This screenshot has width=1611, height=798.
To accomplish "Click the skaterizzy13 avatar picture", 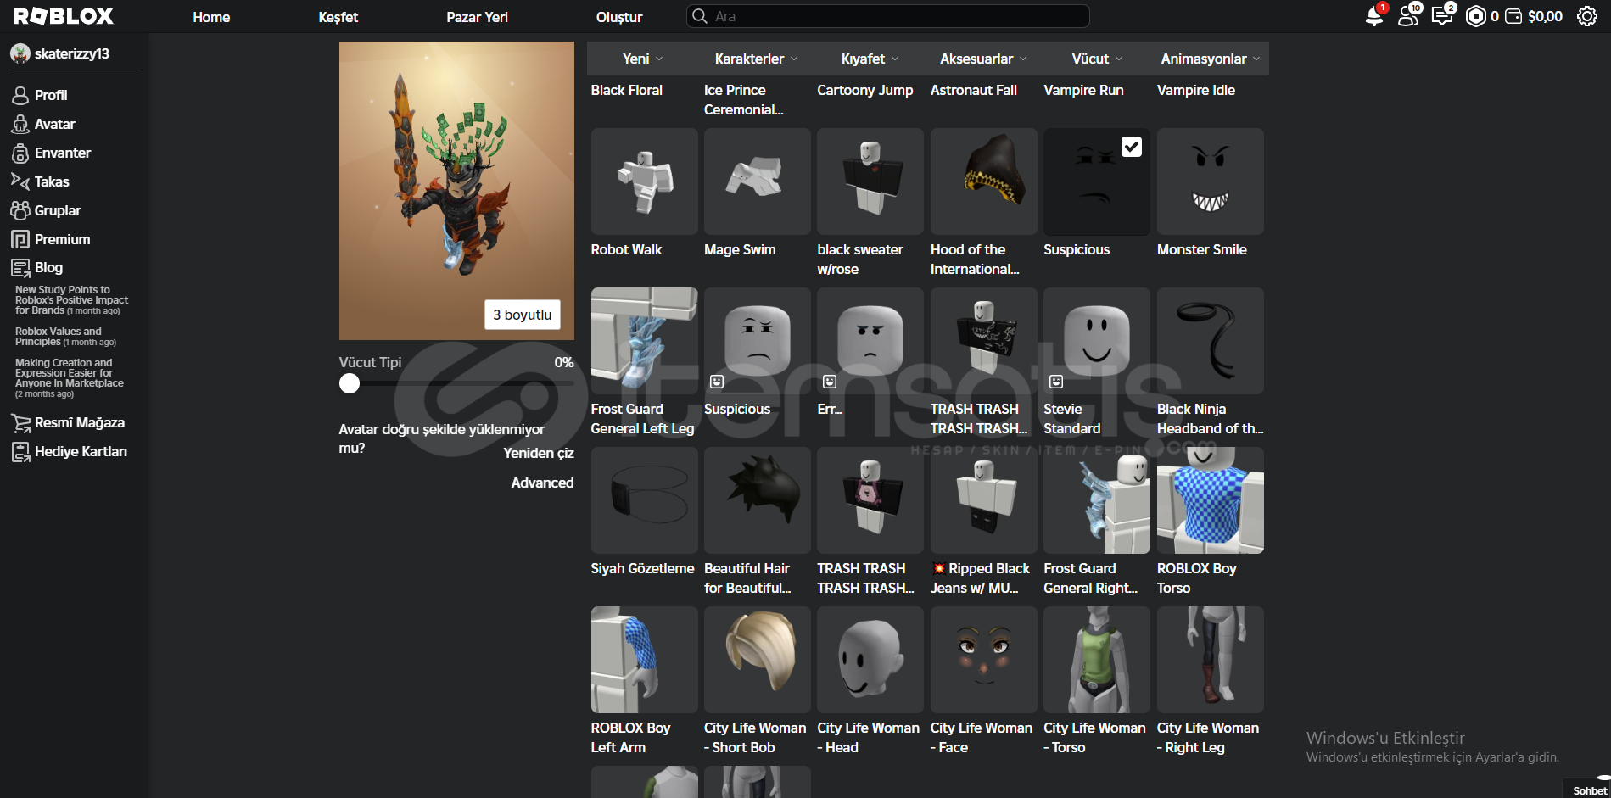I will click(x=20, y=53).
